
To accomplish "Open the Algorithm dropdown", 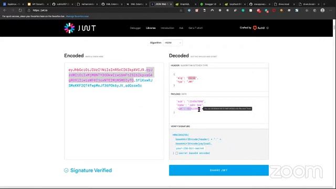I will (x=173, y=43).
